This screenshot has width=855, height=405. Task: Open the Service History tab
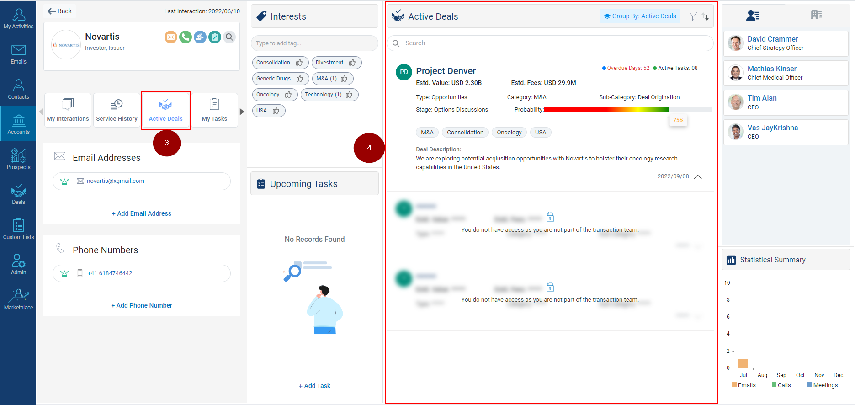coord(117,110)
